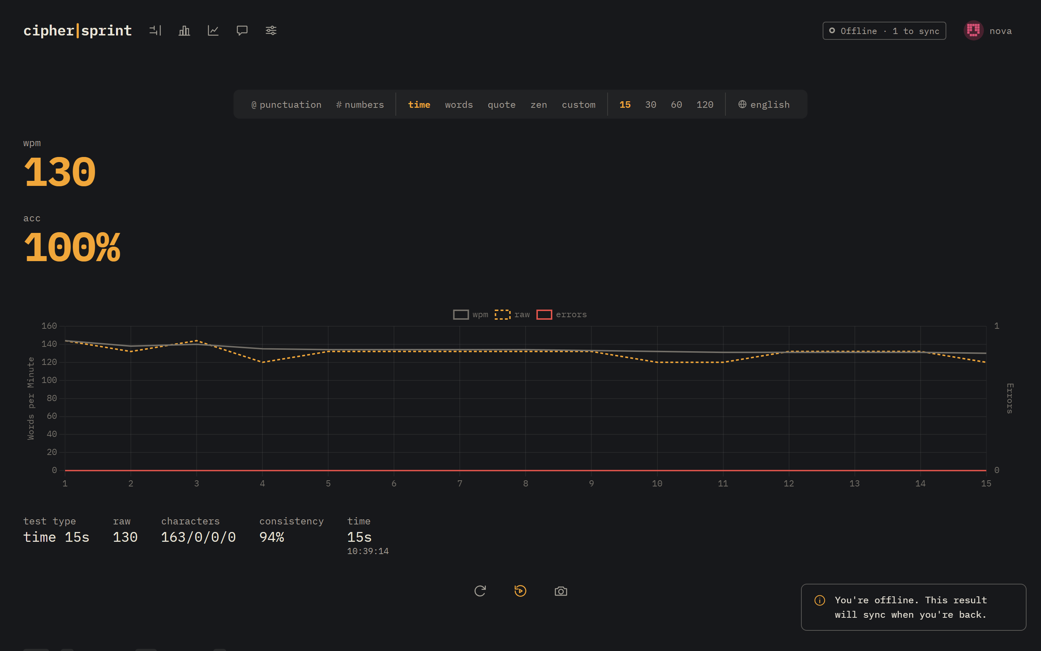Select the quote mode
Viewport: 1041px width, 651px height.
point(502,105)
